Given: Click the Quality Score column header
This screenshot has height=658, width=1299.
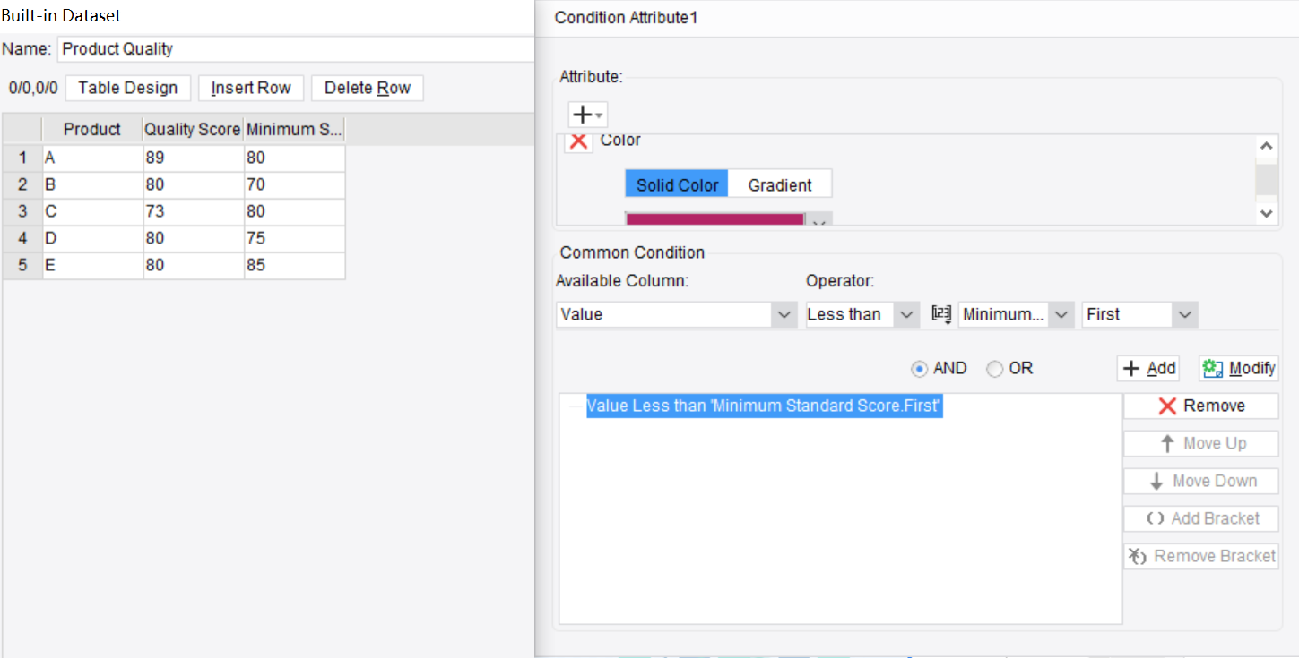Looking at the screenshot, I should coord(194,129).
